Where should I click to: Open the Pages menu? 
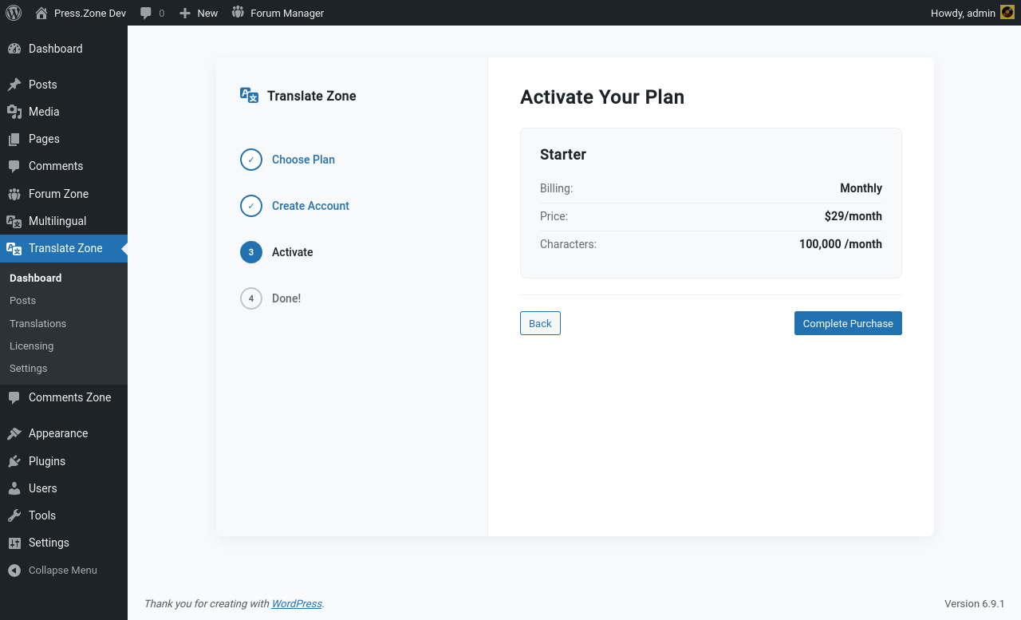tap(64, 139)
